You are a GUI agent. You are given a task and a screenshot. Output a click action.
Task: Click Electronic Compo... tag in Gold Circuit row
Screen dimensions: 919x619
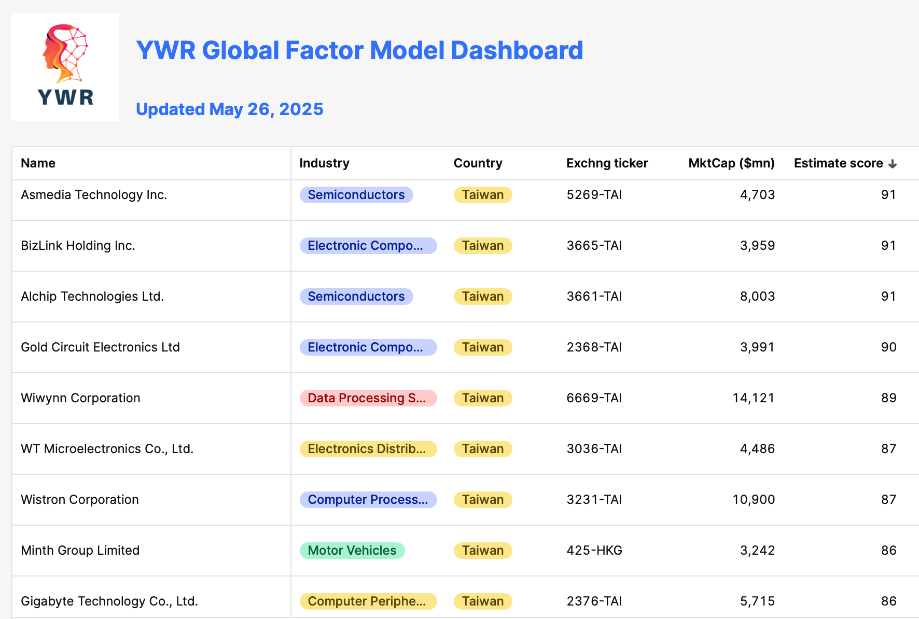[x=368, y=347]
